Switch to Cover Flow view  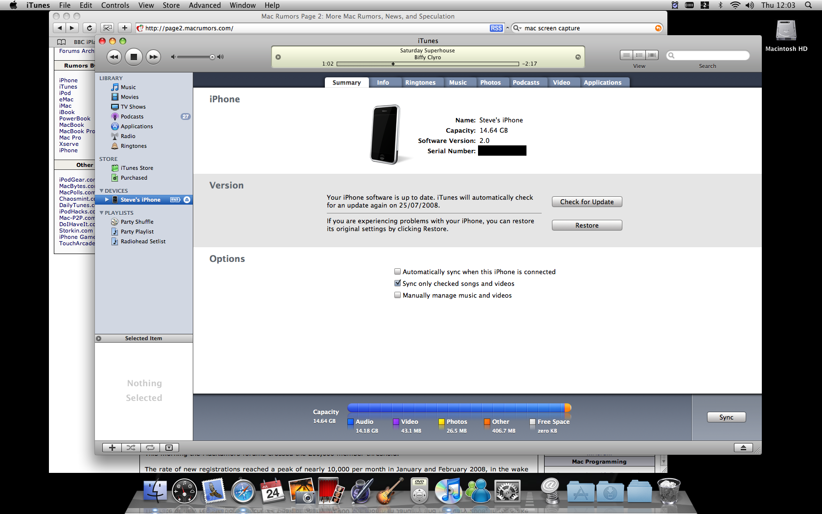[x=652, y=55]
